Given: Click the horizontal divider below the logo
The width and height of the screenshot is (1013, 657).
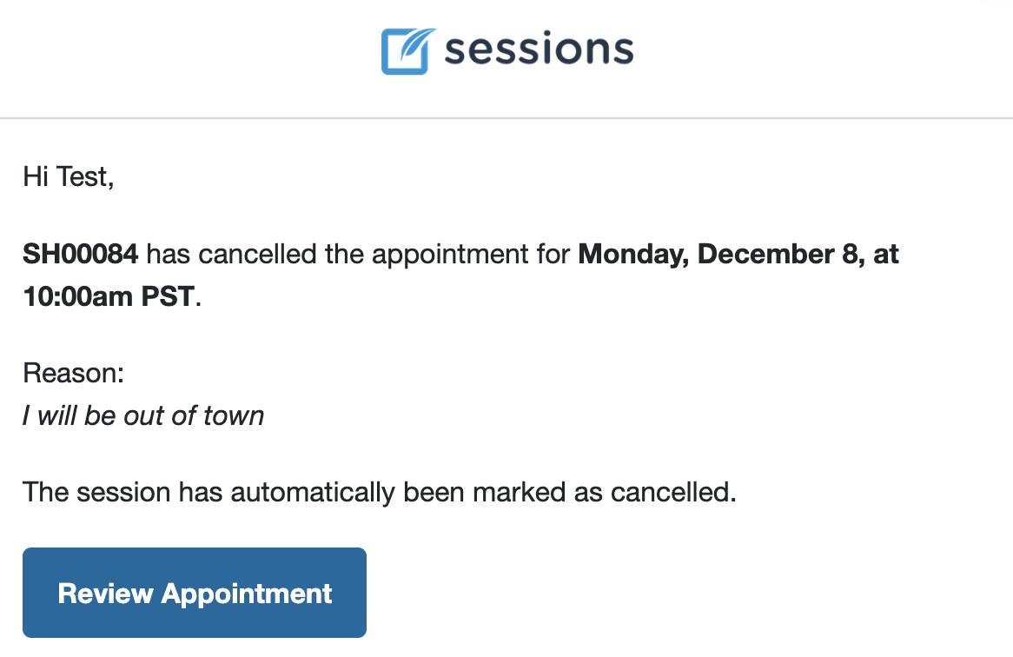Looking at the screenshot, I should (x=506, y=118).
